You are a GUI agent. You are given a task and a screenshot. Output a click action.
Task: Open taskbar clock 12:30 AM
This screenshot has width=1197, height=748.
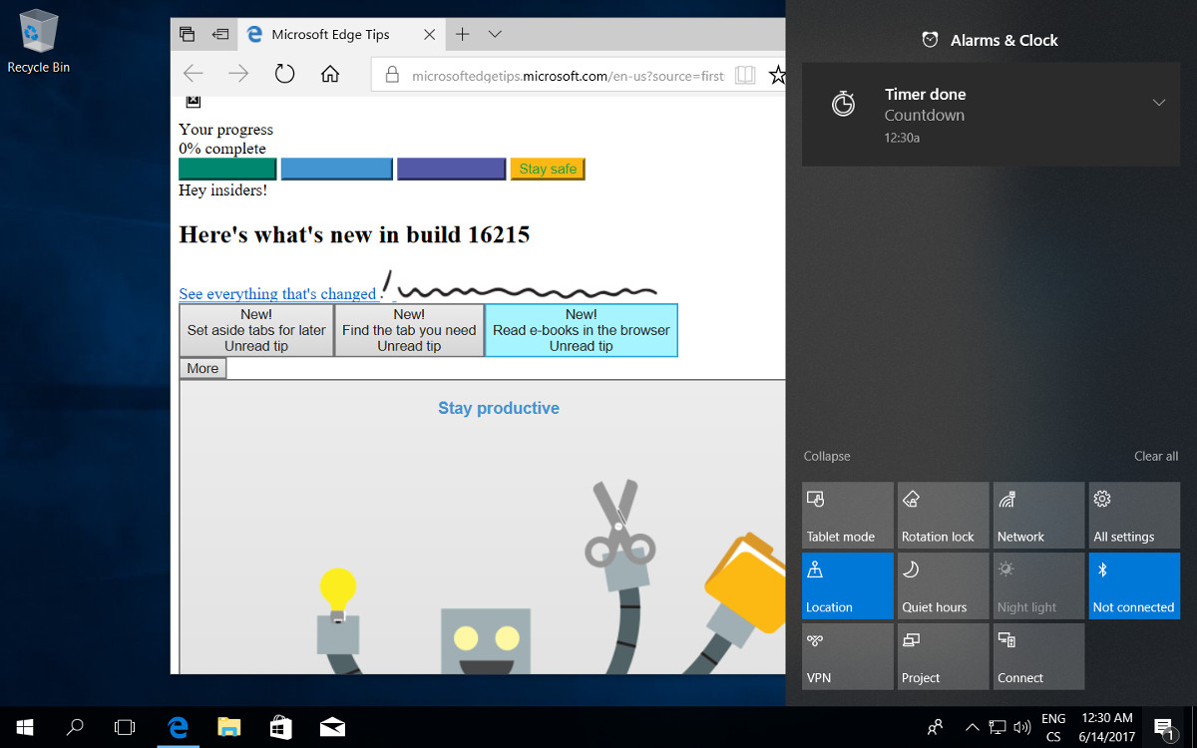coord(1105,728)
